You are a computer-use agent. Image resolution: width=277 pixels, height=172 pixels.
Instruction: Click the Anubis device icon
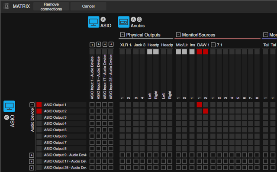[124, 22]
